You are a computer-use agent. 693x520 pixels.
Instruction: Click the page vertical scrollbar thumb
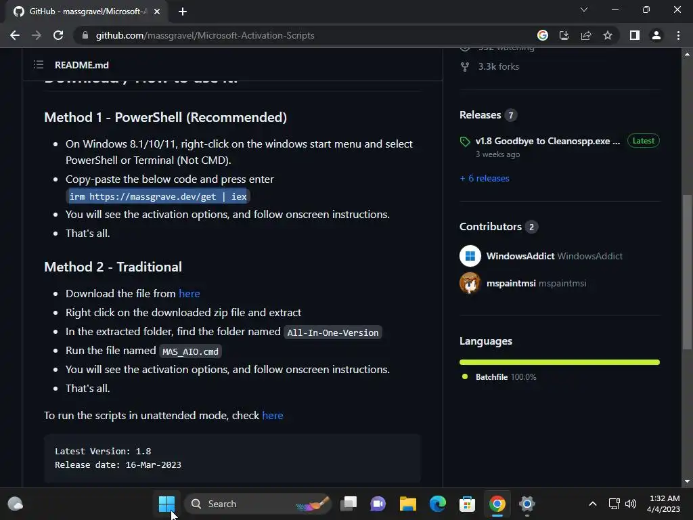tap(687, 272)
